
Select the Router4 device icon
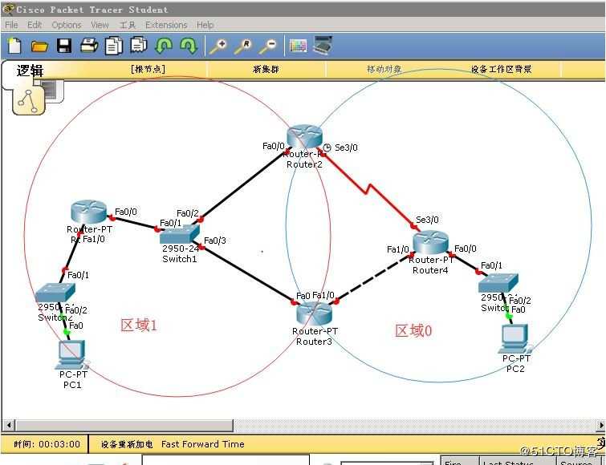click(430, 241)
